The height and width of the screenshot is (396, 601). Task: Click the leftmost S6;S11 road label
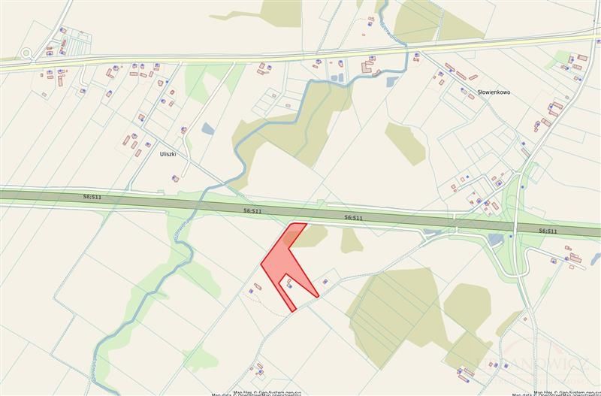[x=92, y=197]
